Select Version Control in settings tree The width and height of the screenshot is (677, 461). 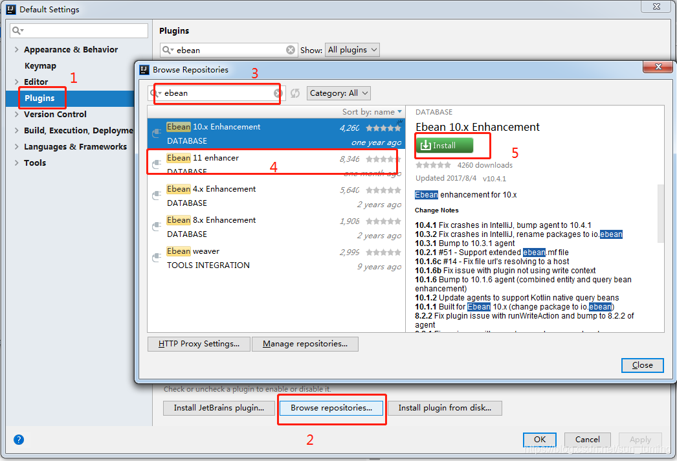[55, 114]
